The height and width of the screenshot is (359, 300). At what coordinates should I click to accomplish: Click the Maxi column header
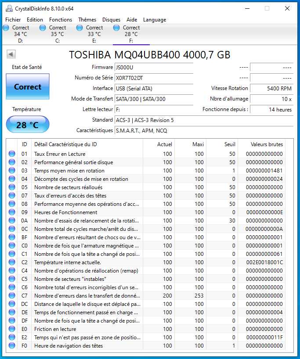(191, 144)
